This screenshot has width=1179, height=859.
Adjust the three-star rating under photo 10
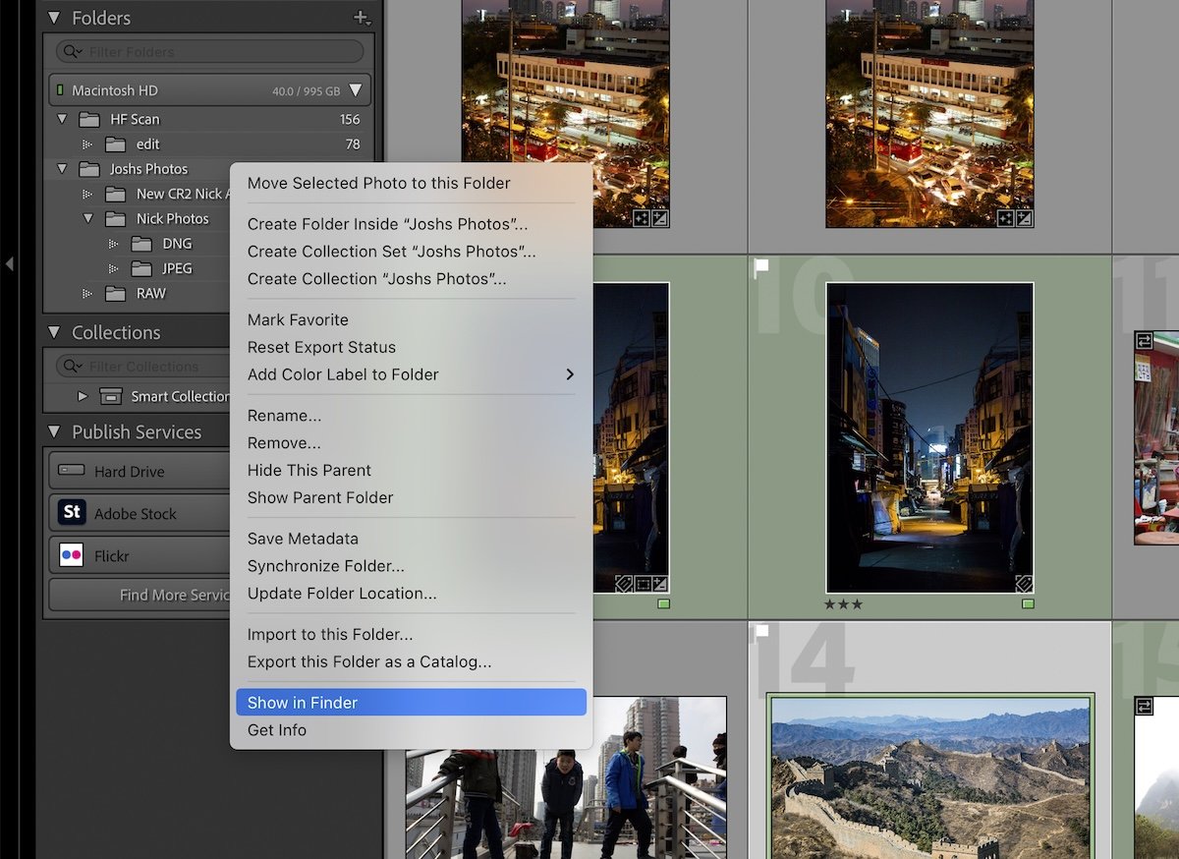[x=843, y=604]
